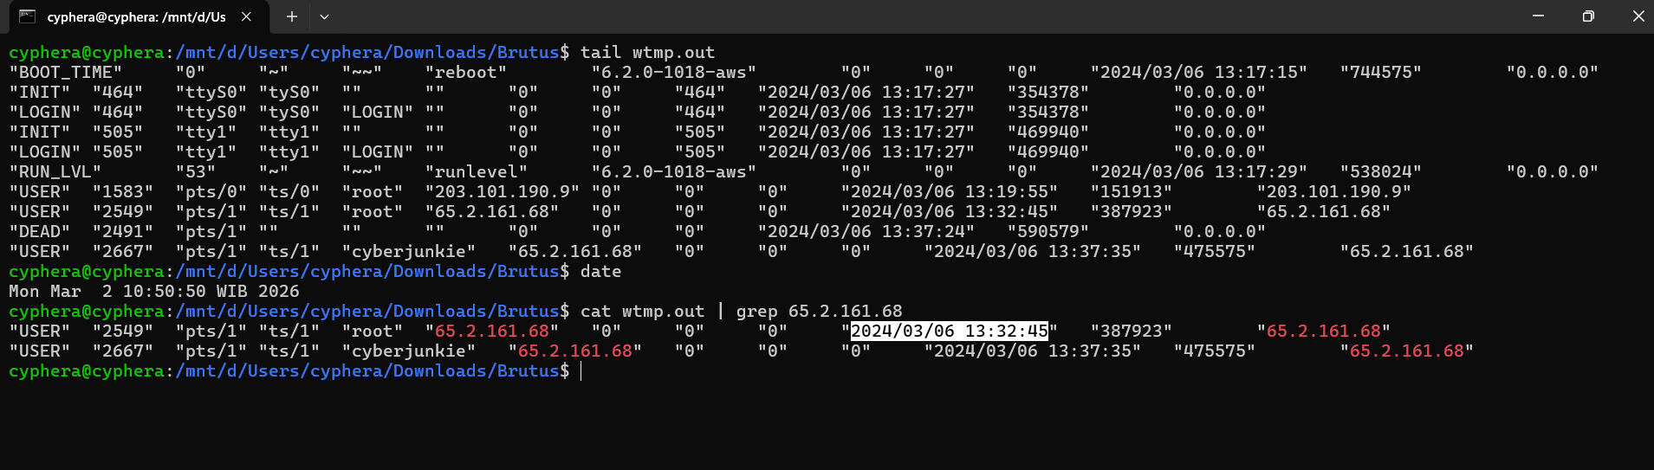Click the empty title bar area beside the tabs
The width and height of the screenshot is (1654, 470).
click(918, 16)
